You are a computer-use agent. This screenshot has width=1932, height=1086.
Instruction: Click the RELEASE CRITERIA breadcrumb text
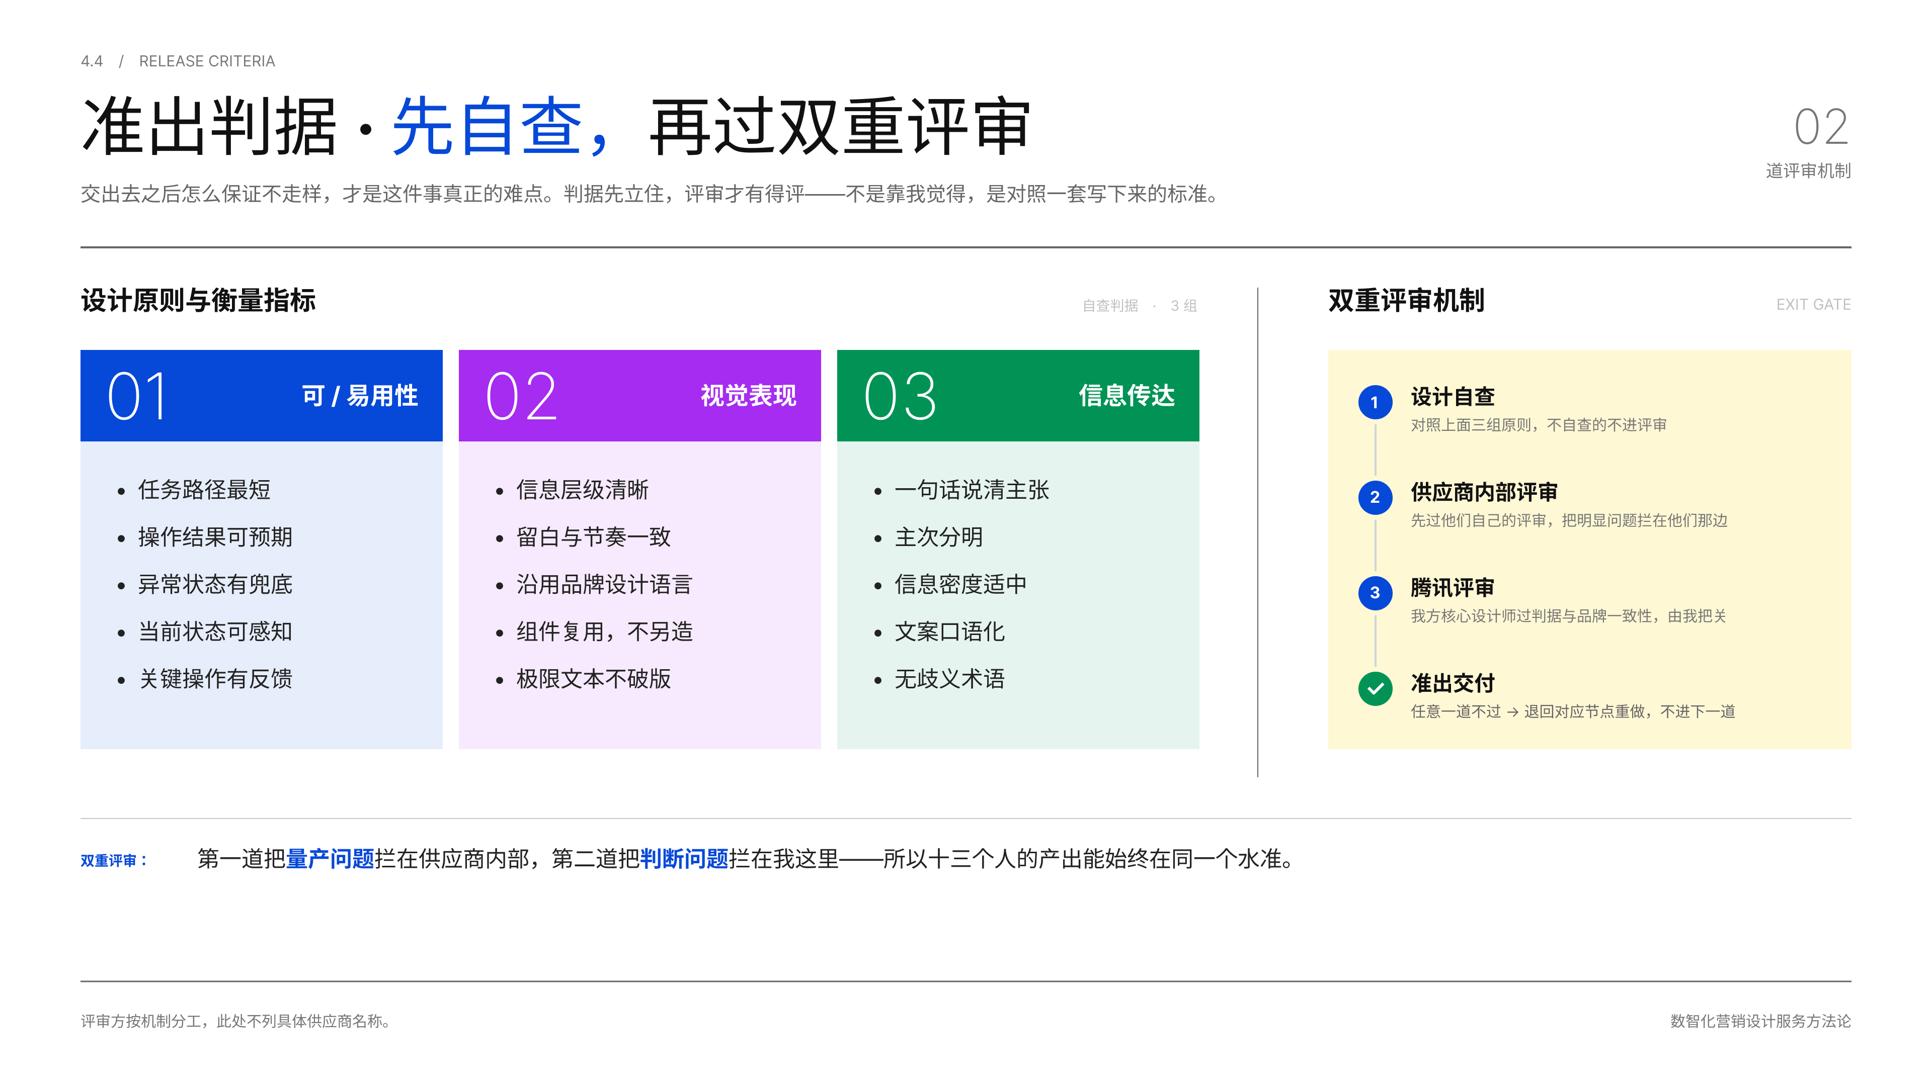(207, 61)
